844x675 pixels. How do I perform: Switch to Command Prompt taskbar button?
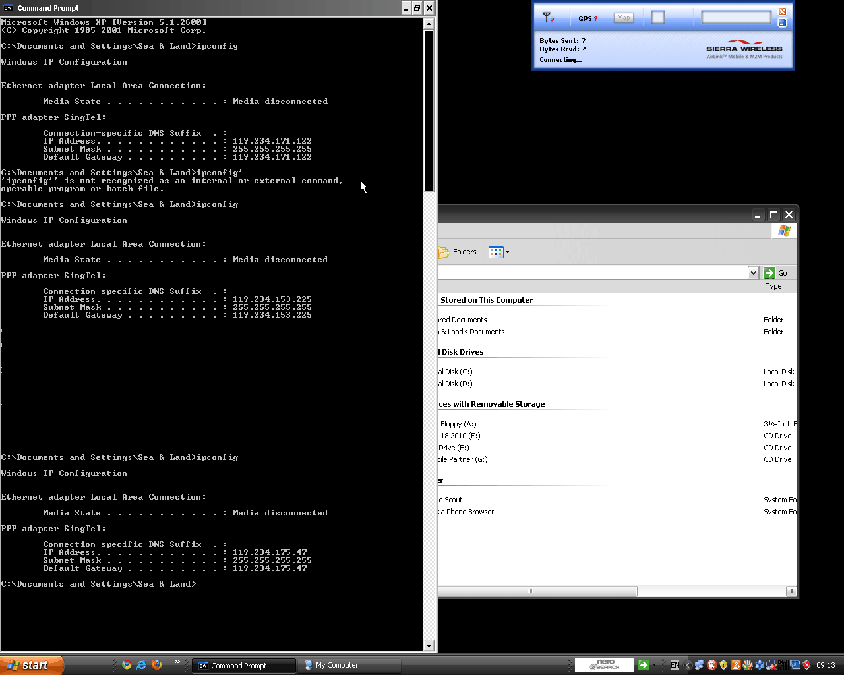[243, 666]
